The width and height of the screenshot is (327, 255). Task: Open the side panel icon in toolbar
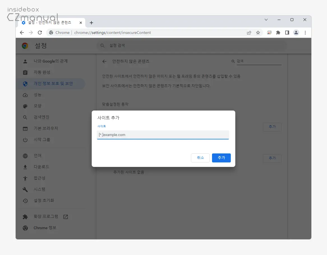(287, 33)
